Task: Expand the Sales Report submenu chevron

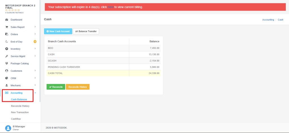Action: 35,27
